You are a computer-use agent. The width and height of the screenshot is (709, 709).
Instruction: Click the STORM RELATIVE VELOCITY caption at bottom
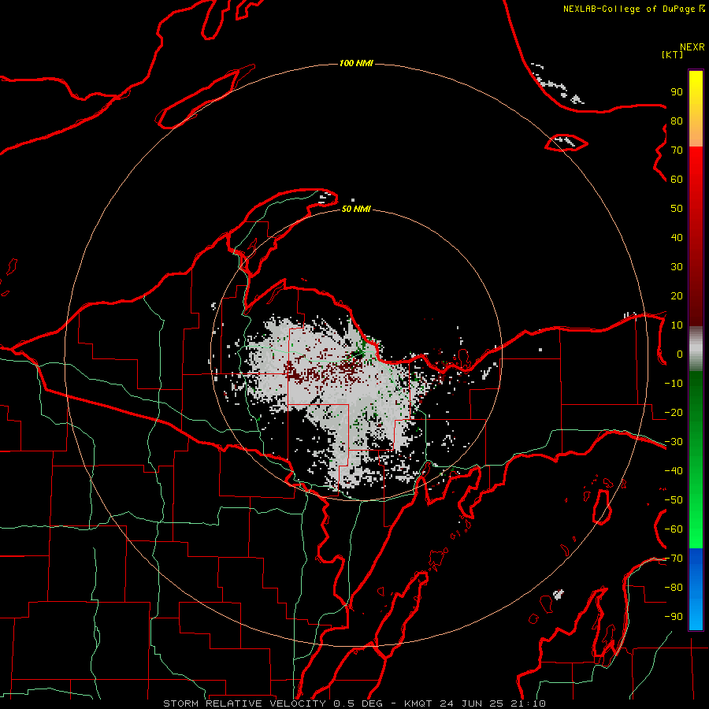click(354, 703)
